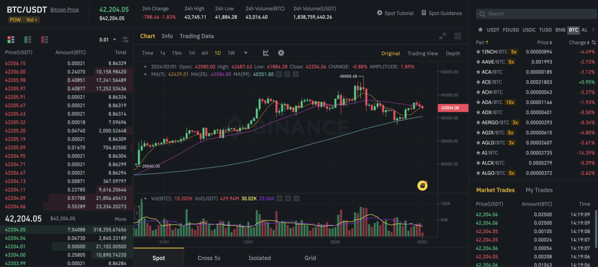Hide MA indicator with eye icon
Viewport: 598px width, 267px height.
pos(279,74)
